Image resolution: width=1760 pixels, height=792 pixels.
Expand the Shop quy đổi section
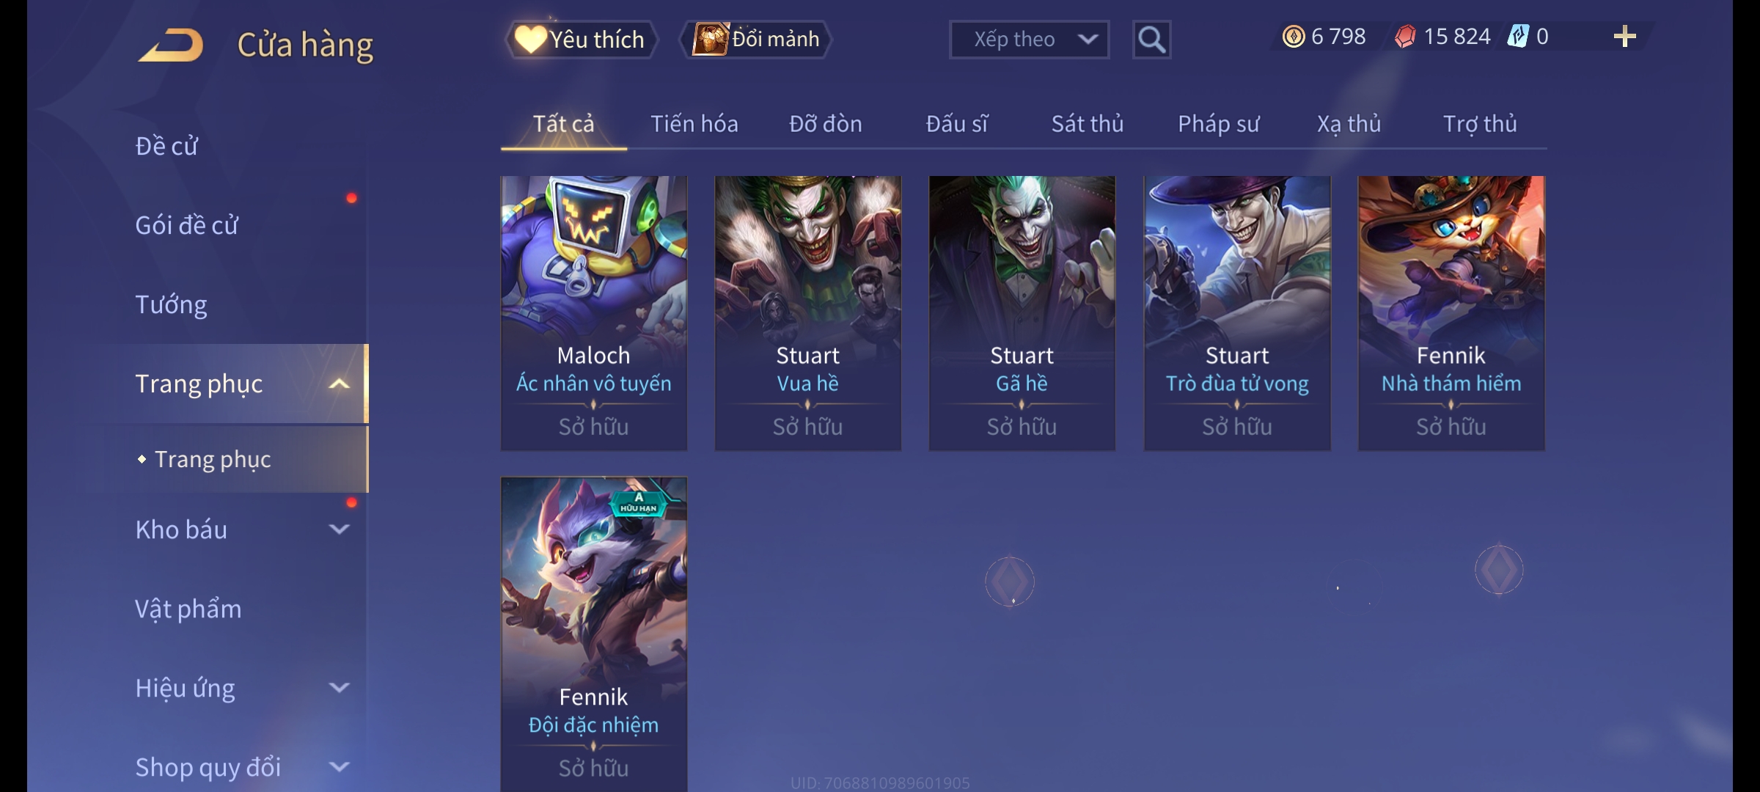coord(339,766)
